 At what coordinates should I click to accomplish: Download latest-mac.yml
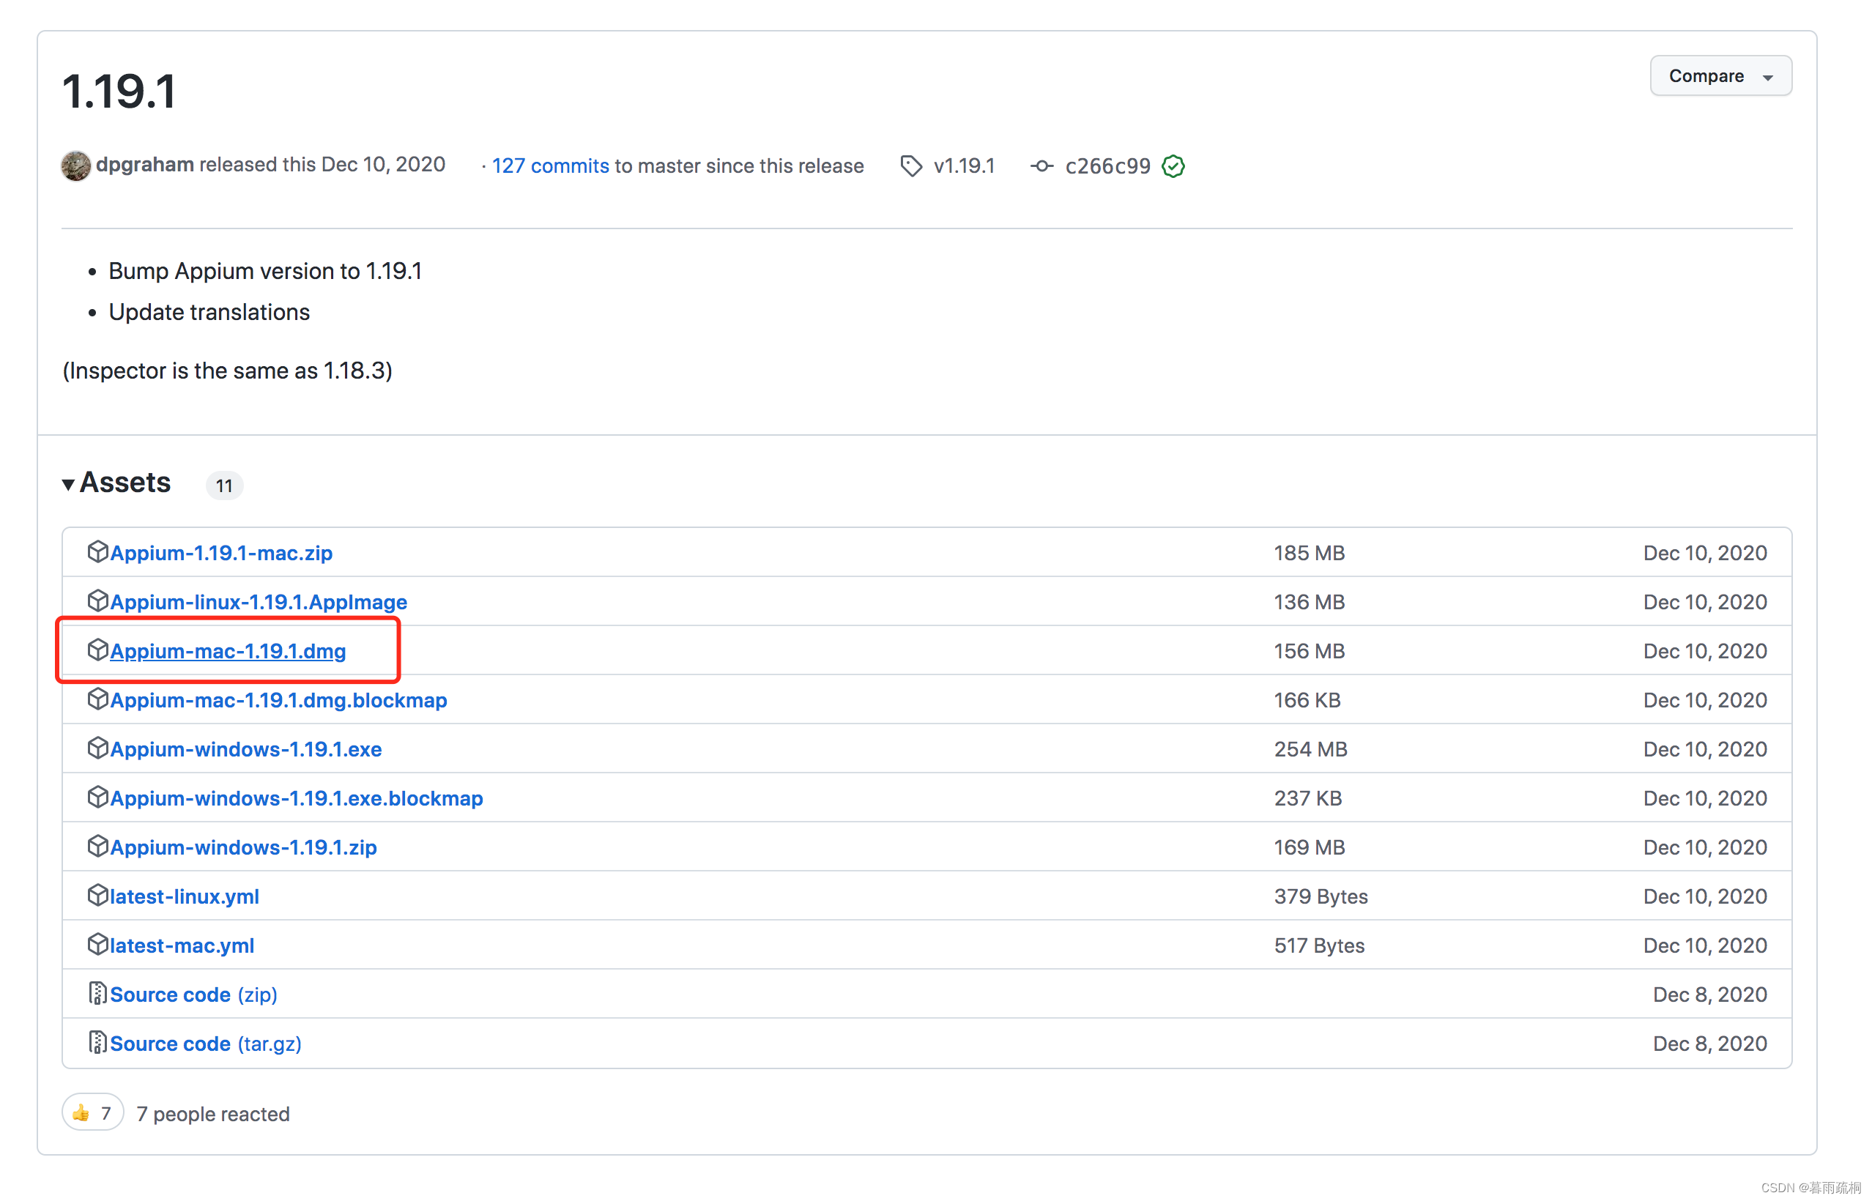click(182, 945)
